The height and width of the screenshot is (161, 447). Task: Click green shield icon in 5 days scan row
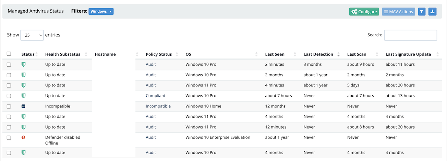(x=23, y=85)
